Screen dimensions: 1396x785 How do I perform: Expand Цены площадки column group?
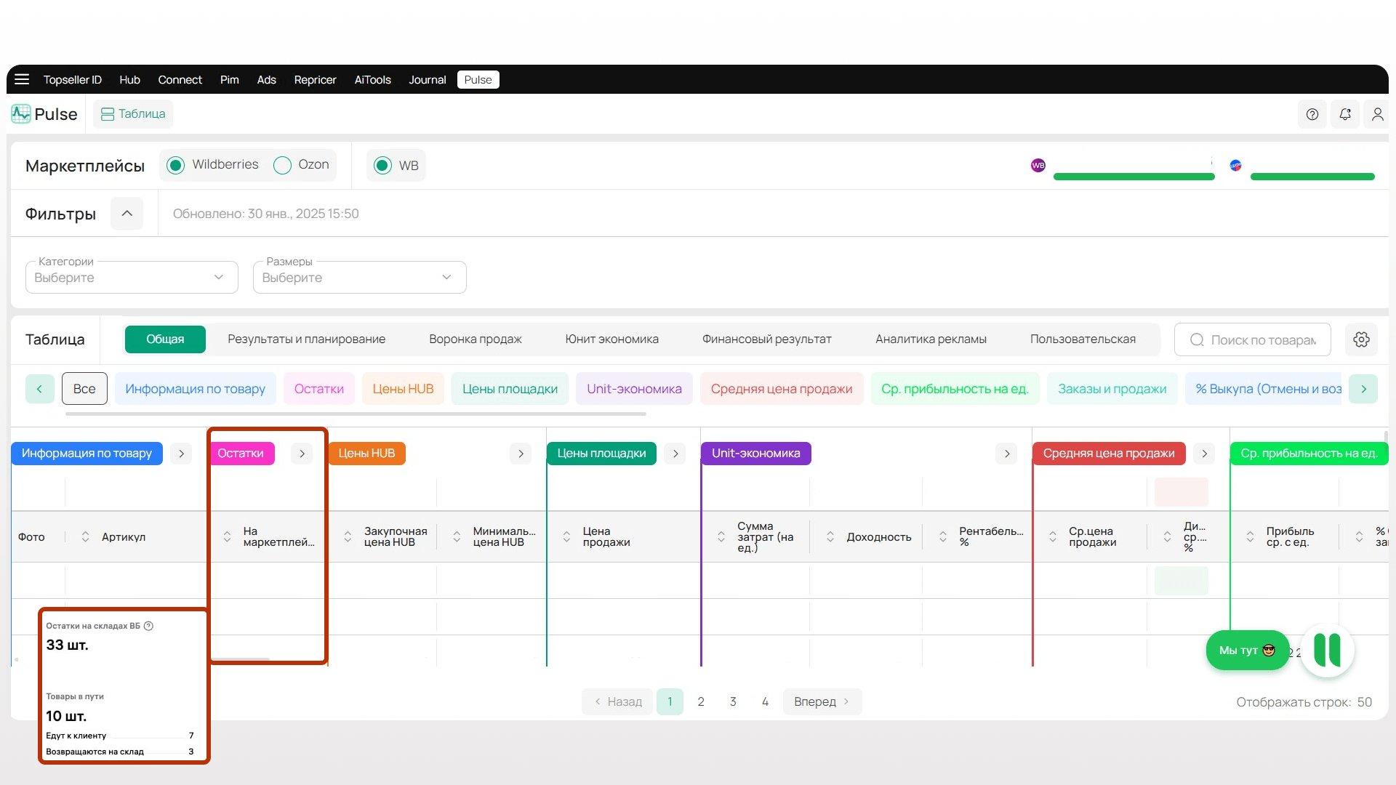click(675, 454)
